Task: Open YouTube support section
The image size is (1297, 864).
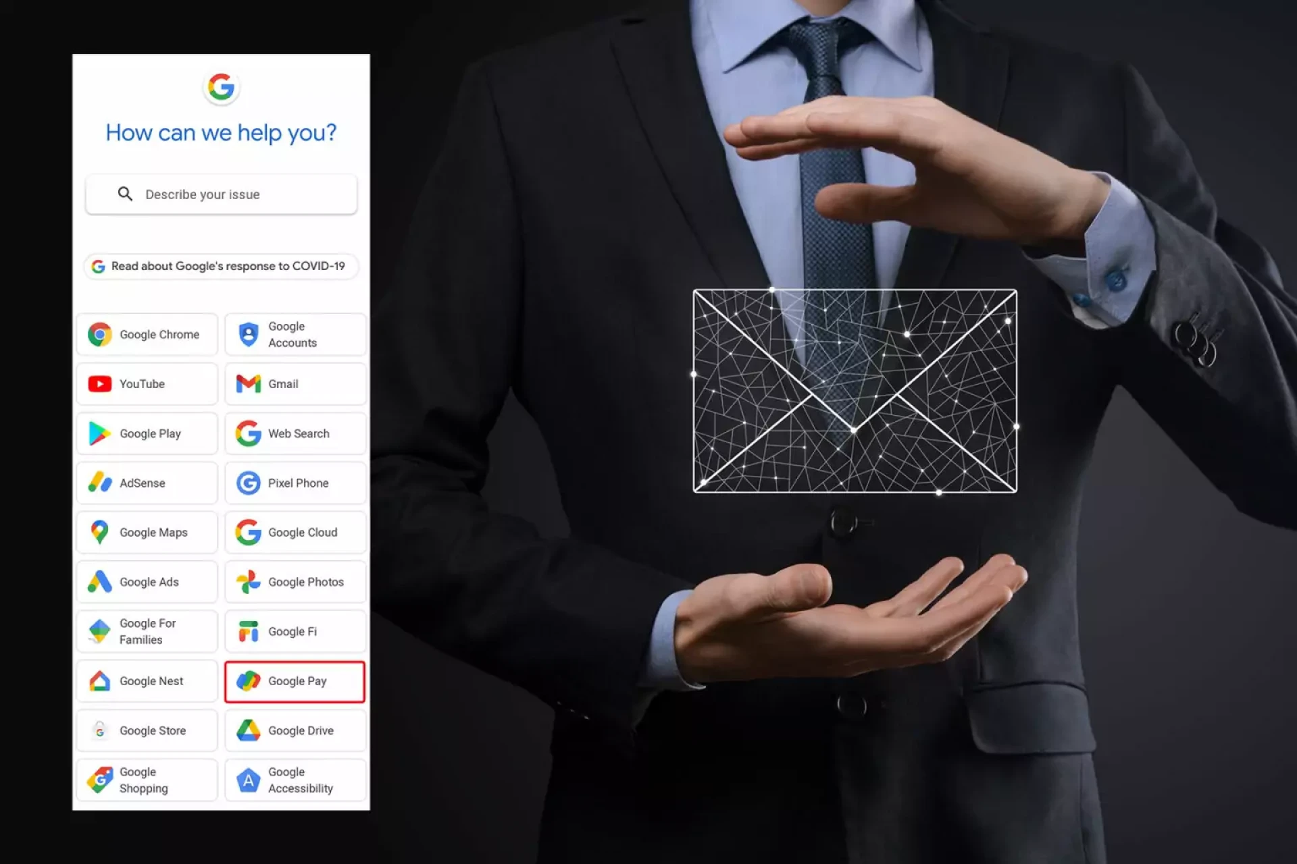Action: tap(148, 383)
